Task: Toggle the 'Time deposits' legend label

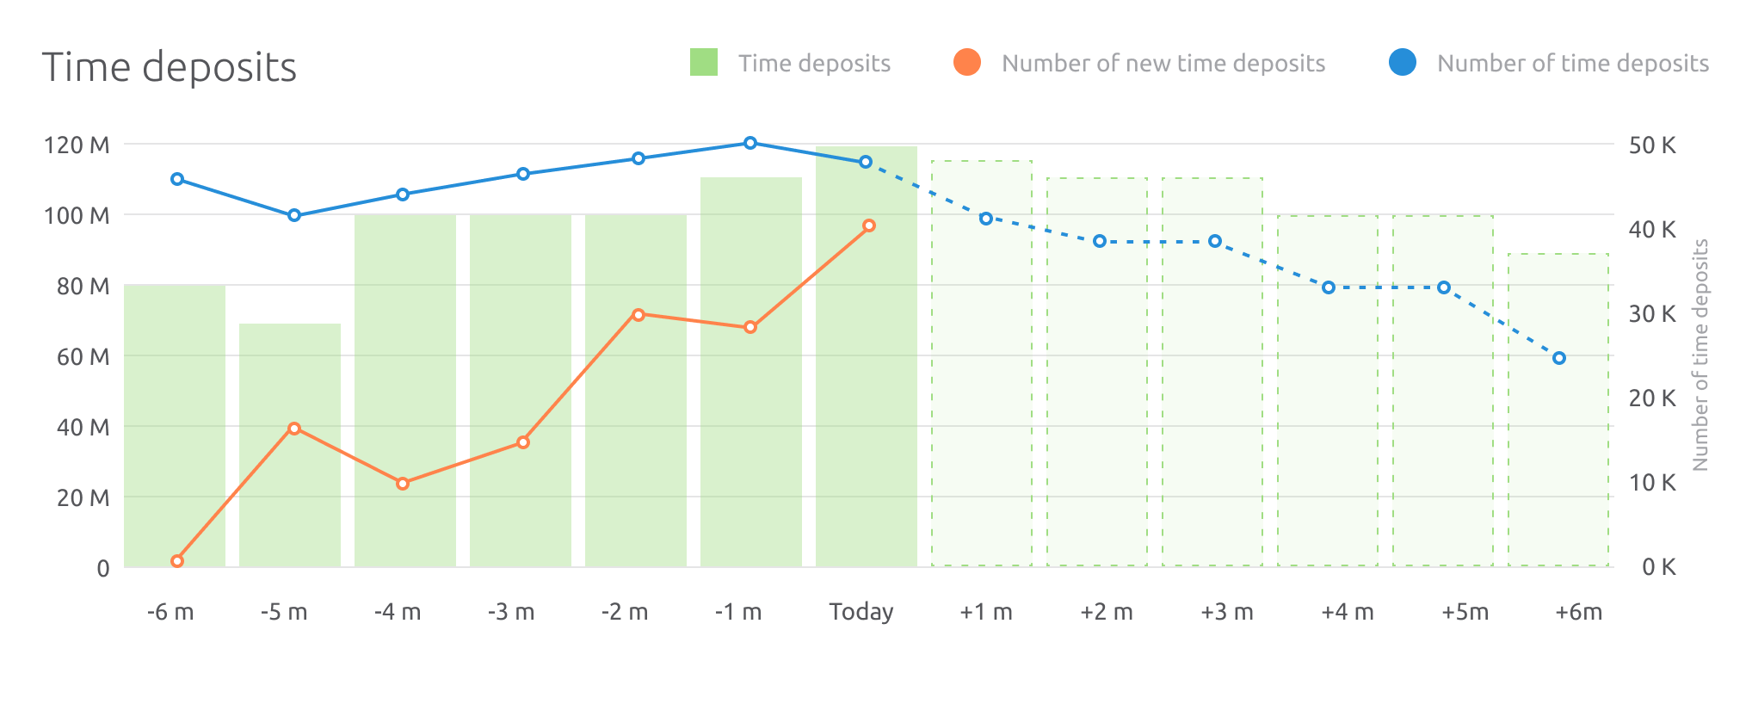Action: [814, 64]
